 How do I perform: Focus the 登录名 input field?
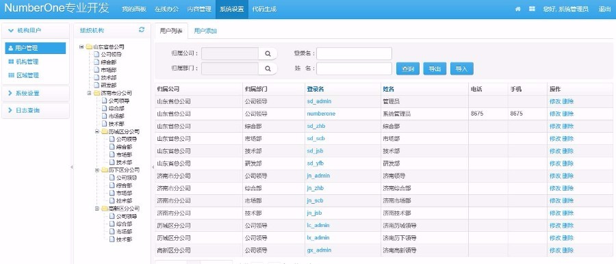(354, 54)
